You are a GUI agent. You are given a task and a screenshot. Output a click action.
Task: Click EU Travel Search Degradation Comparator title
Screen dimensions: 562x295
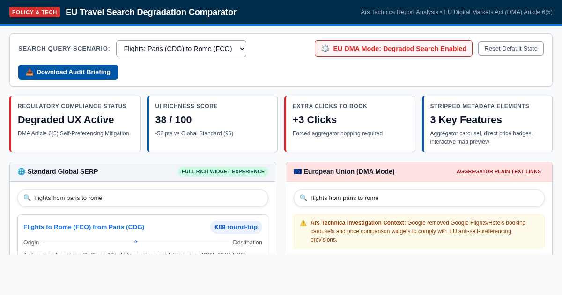click(151, 12)
